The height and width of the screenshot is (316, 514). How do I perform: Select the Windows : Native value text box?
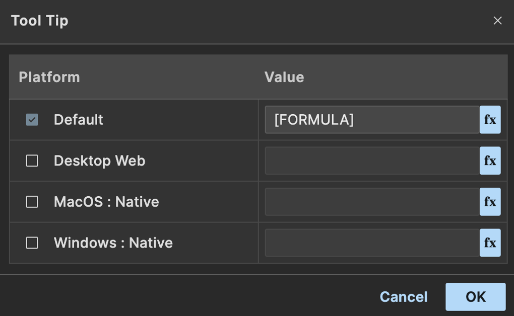point(372,243)
